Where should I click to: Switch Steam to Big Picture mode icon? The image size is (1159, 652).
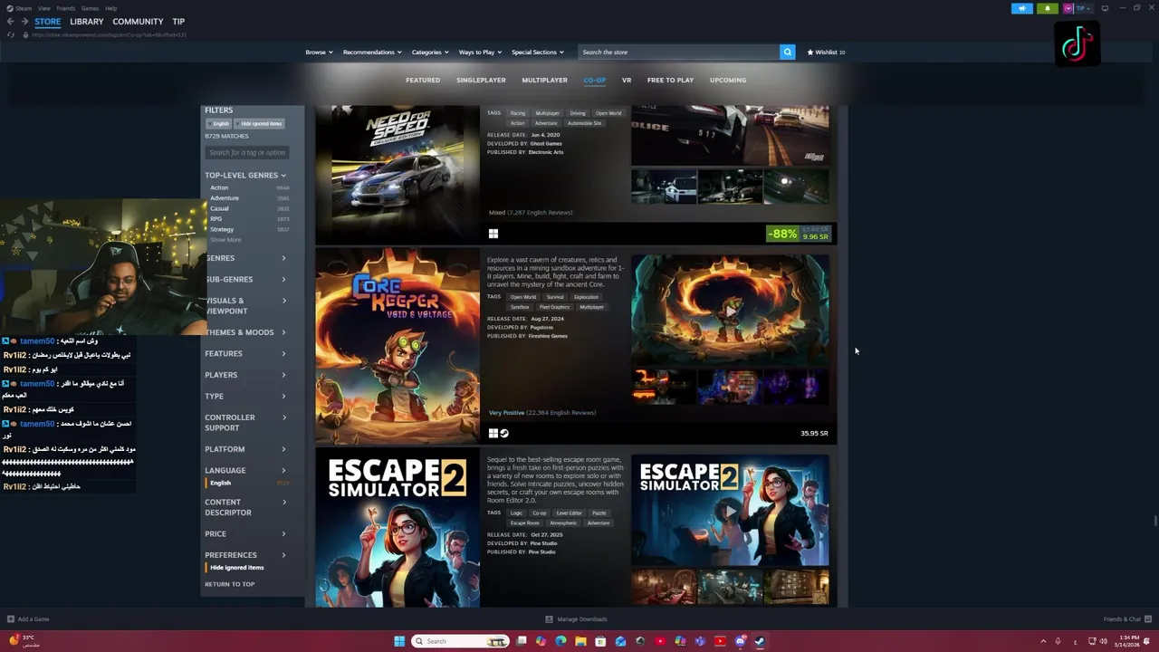click(1105, 8)
